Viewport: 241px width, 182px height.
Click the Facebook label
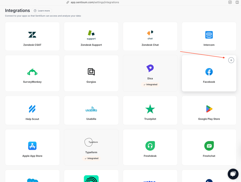point(209,82)
